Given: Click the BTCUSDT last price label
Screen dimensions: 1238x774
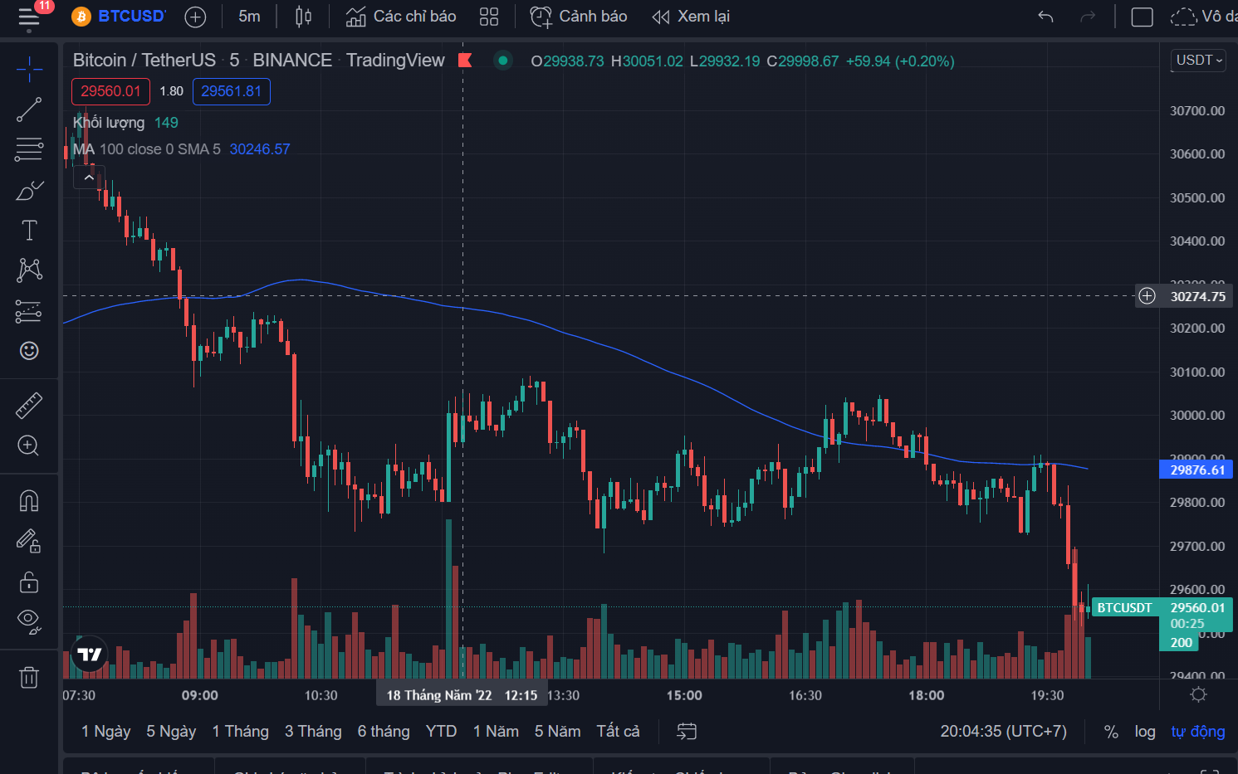Looking at the screenshot, I should coord(1125,608).
